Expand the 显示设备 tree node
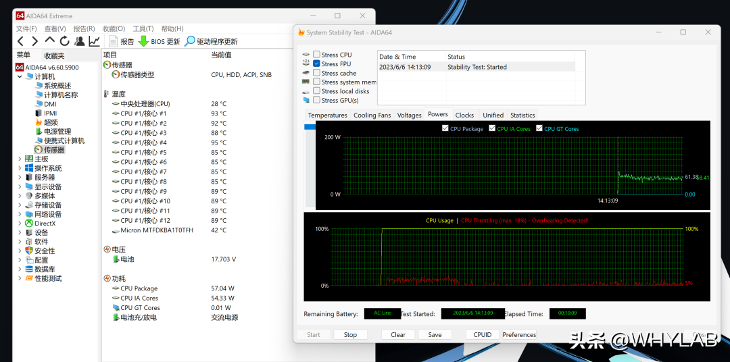 20,186
